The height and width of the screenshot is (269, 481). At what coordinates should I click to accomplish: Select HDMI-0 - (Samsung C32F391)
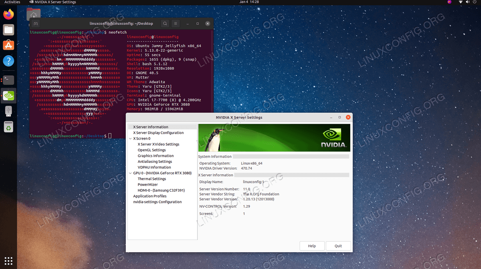pyautogui.click(x=161, y=190)
